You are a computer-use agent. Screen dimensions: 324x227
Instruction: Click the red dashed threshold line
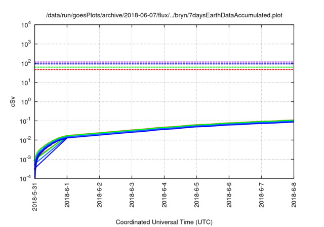tap(164, 69)
